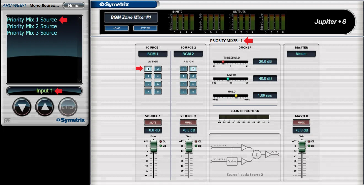Toggle Source 2 assign button 4

[x=193, y=76]
